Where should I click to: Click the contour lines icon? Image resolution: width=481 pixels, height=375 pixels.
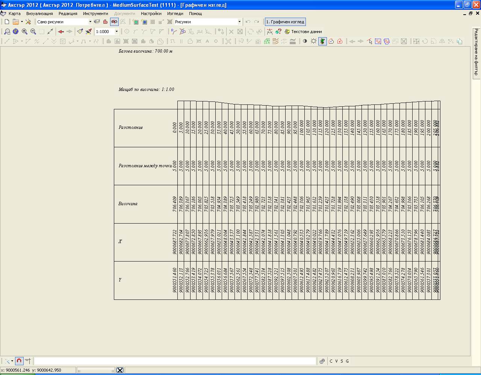click(x=275, y=41)
